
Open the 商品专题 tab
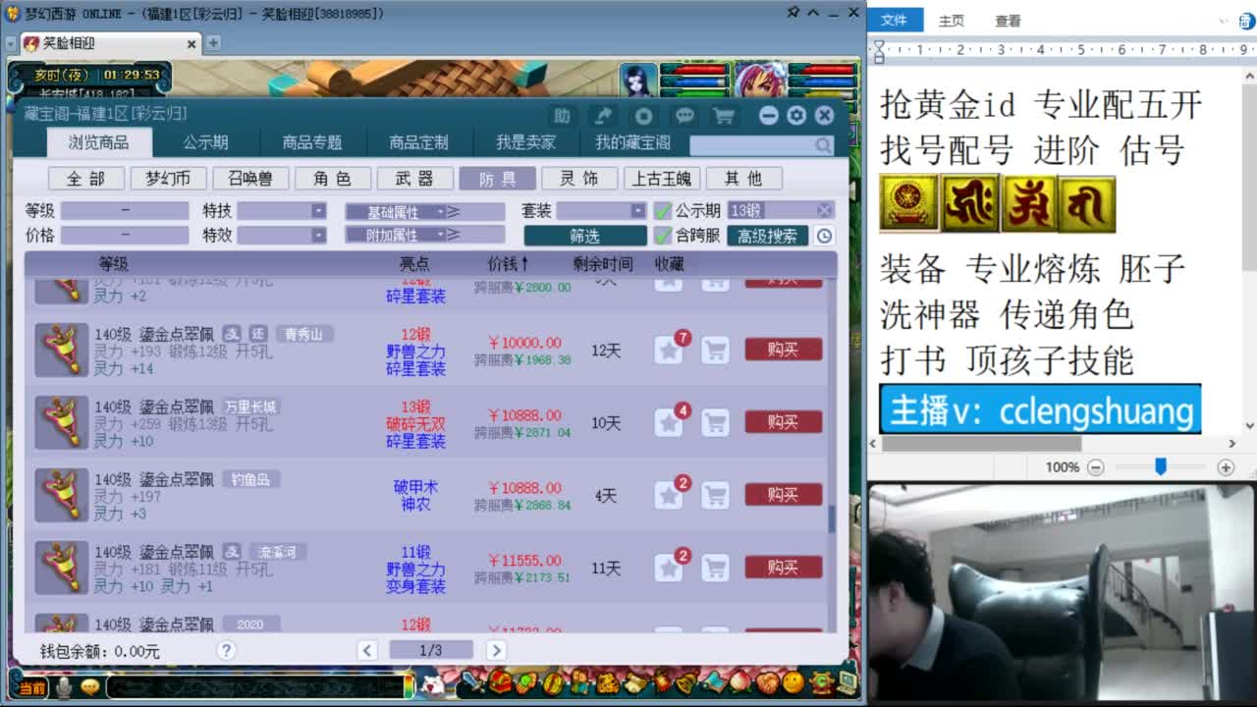[x=312, y=142]
